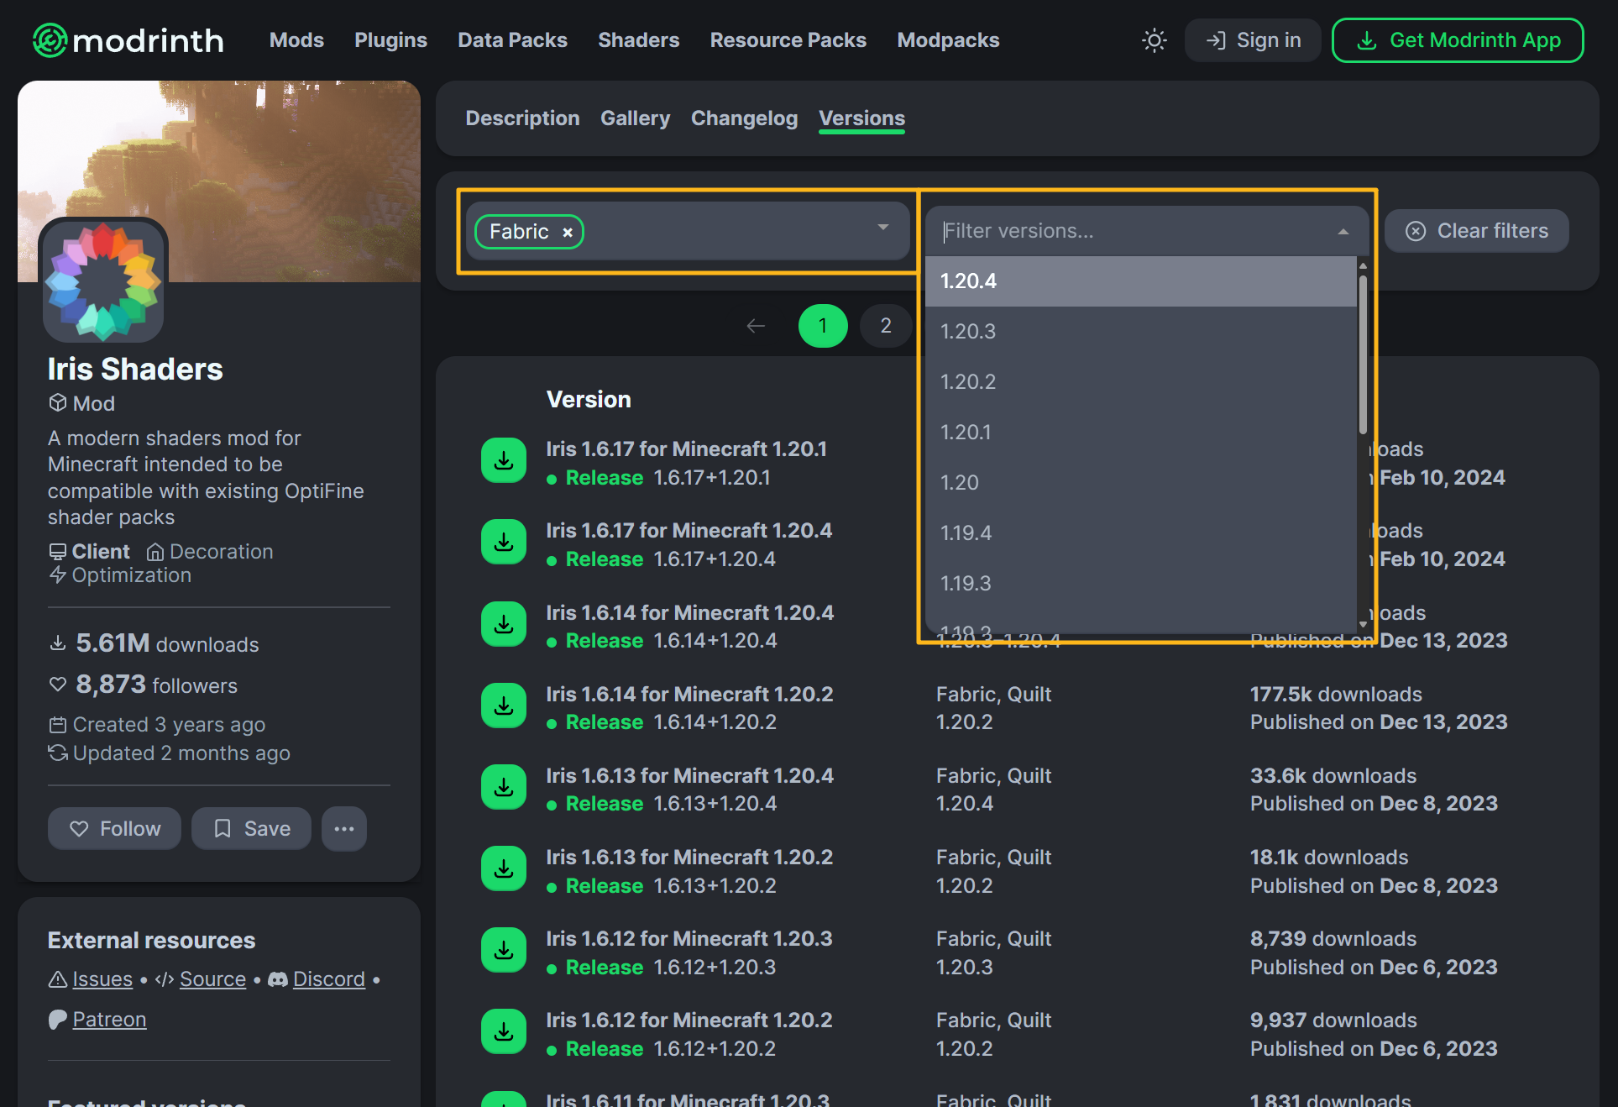Download Iris 1.6.12 for Minecraft 1.20.3
The image size is (1618, 1107).
click(504, 951)
